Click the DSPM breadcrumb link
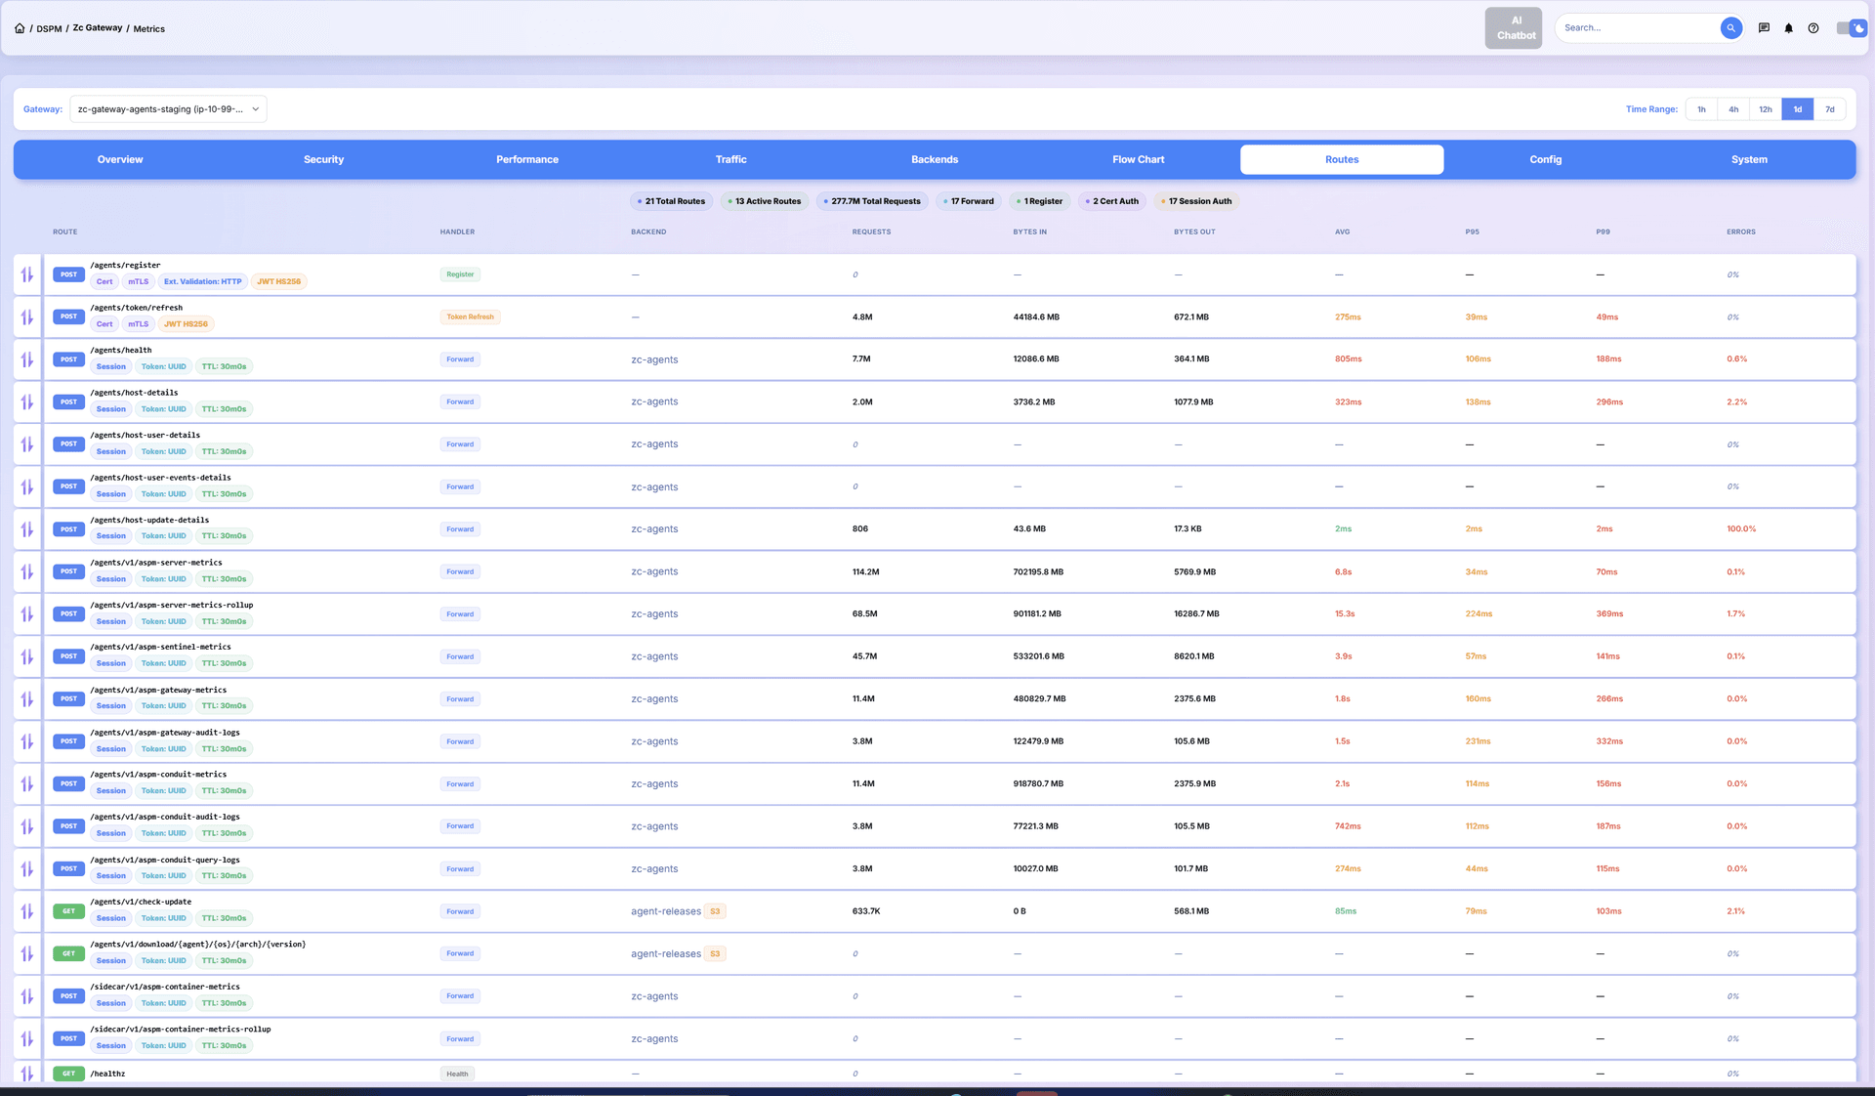Screen dimensions: 1875x1096 tap(49, 29)
